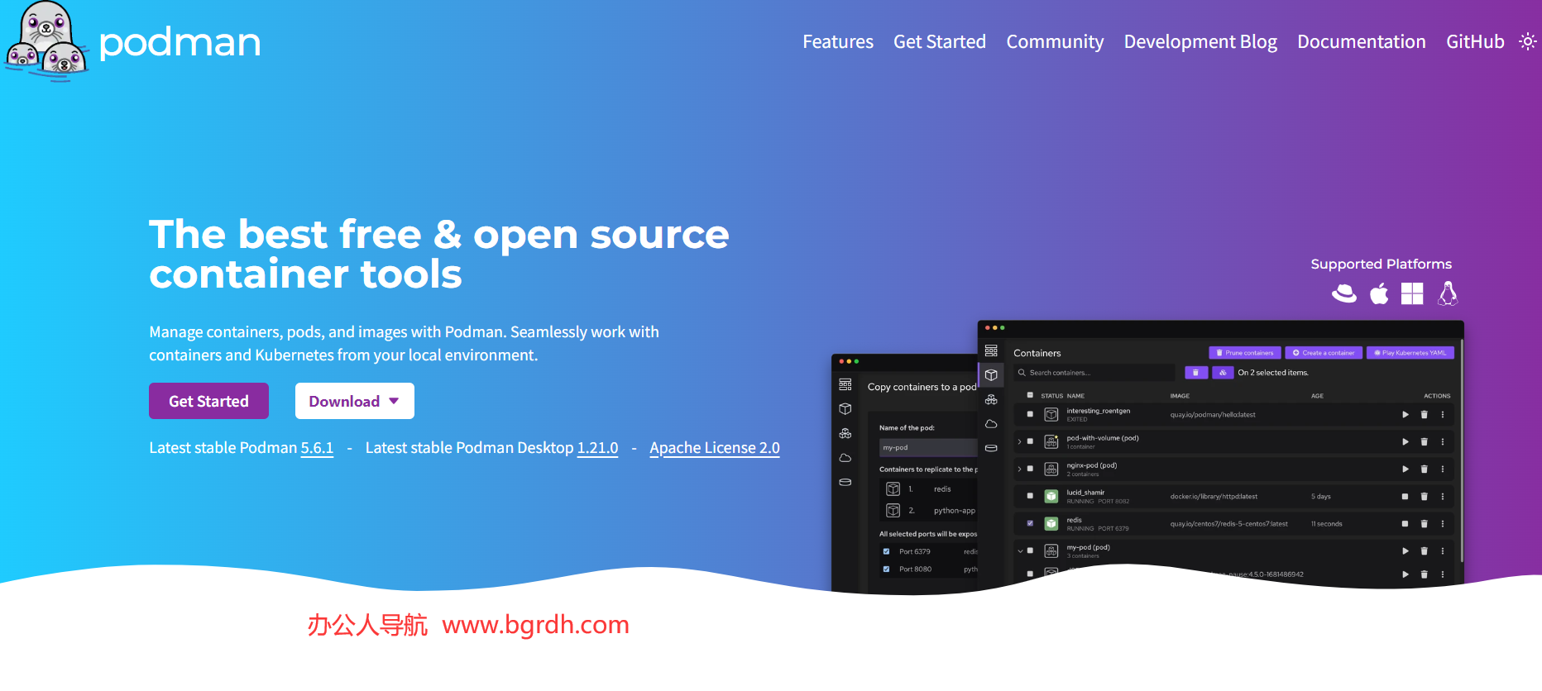1542x691 pixels.
Task: Click the Red Hat platform icon
Action: 1344,294
